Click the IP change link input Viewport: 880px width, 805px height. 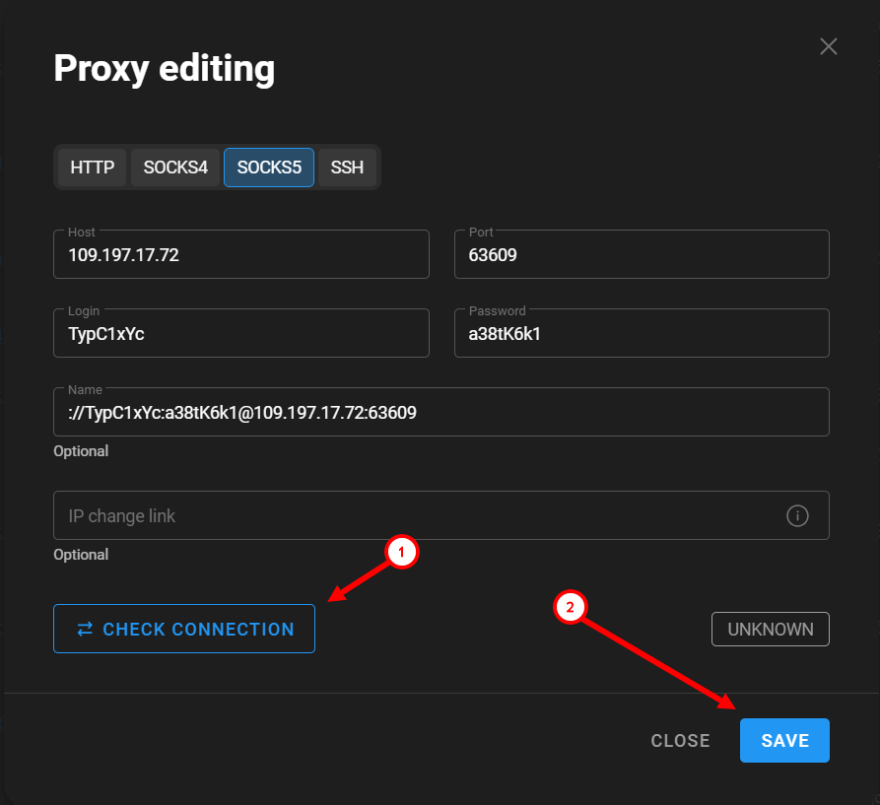(x=414, y=515)
